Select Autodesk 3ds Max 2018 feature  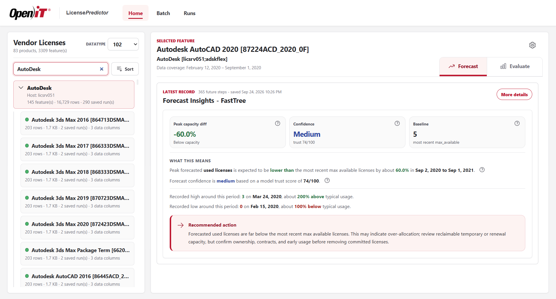[77, 176]
